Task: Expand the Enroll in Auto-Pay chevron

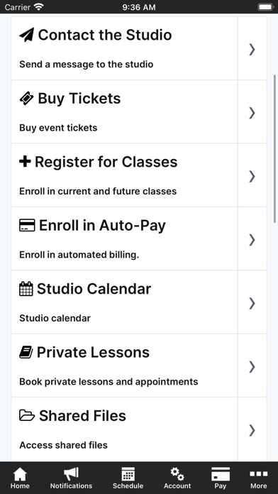Action: (x=252, y=239)
